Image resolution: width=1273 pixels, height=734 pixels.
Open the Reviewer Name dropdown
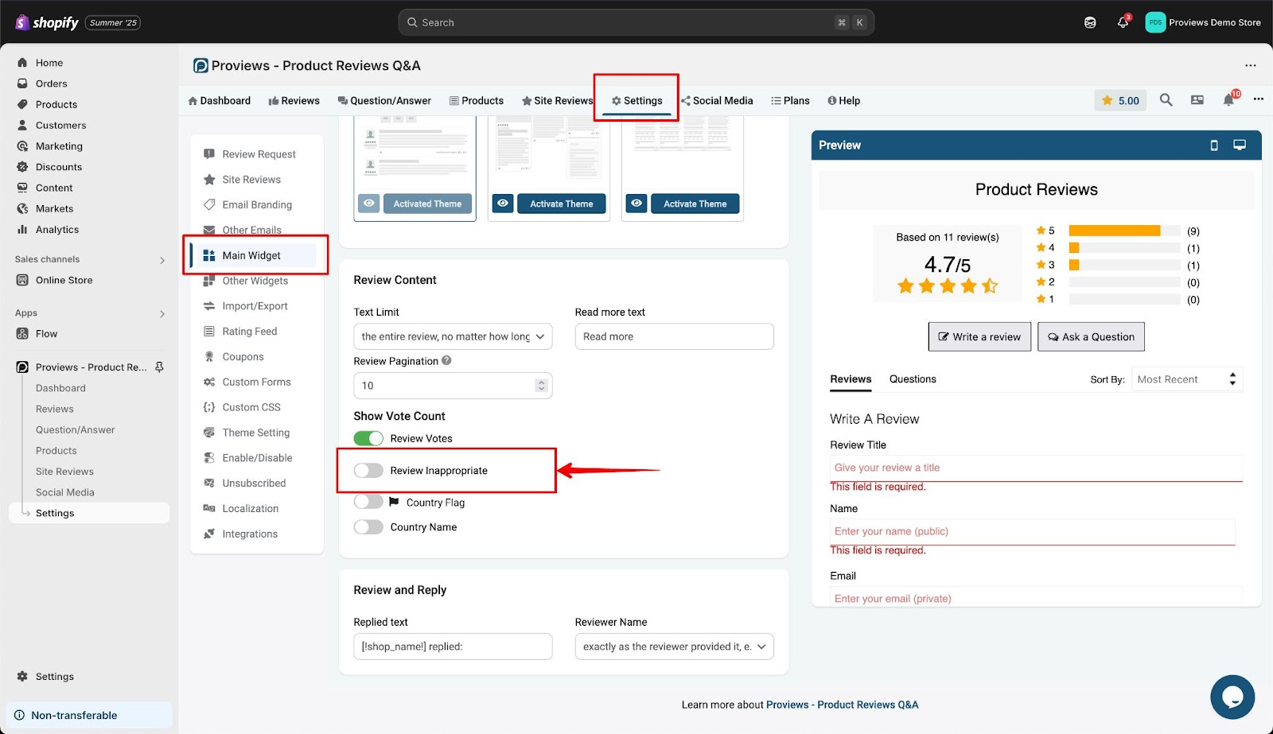(674, 647)
